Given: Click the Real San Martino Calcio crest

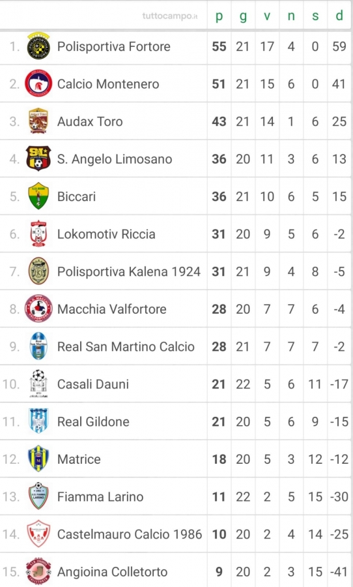Looking at the screenshot, I should tap(38, 346).
